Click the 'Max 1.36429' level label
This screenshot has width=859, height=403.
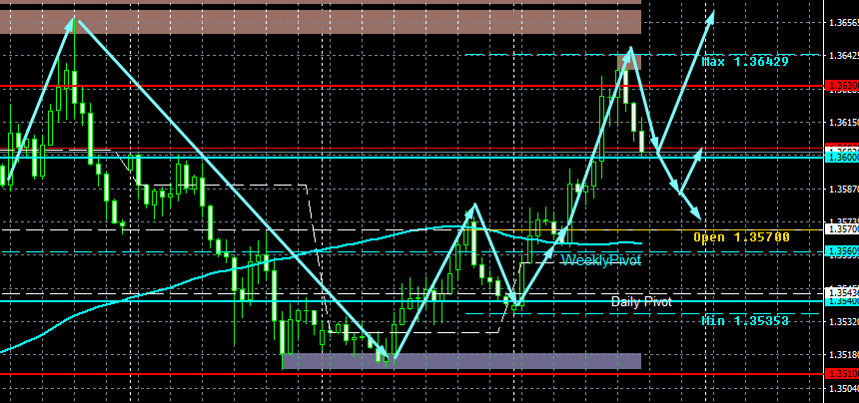point(745,62)
